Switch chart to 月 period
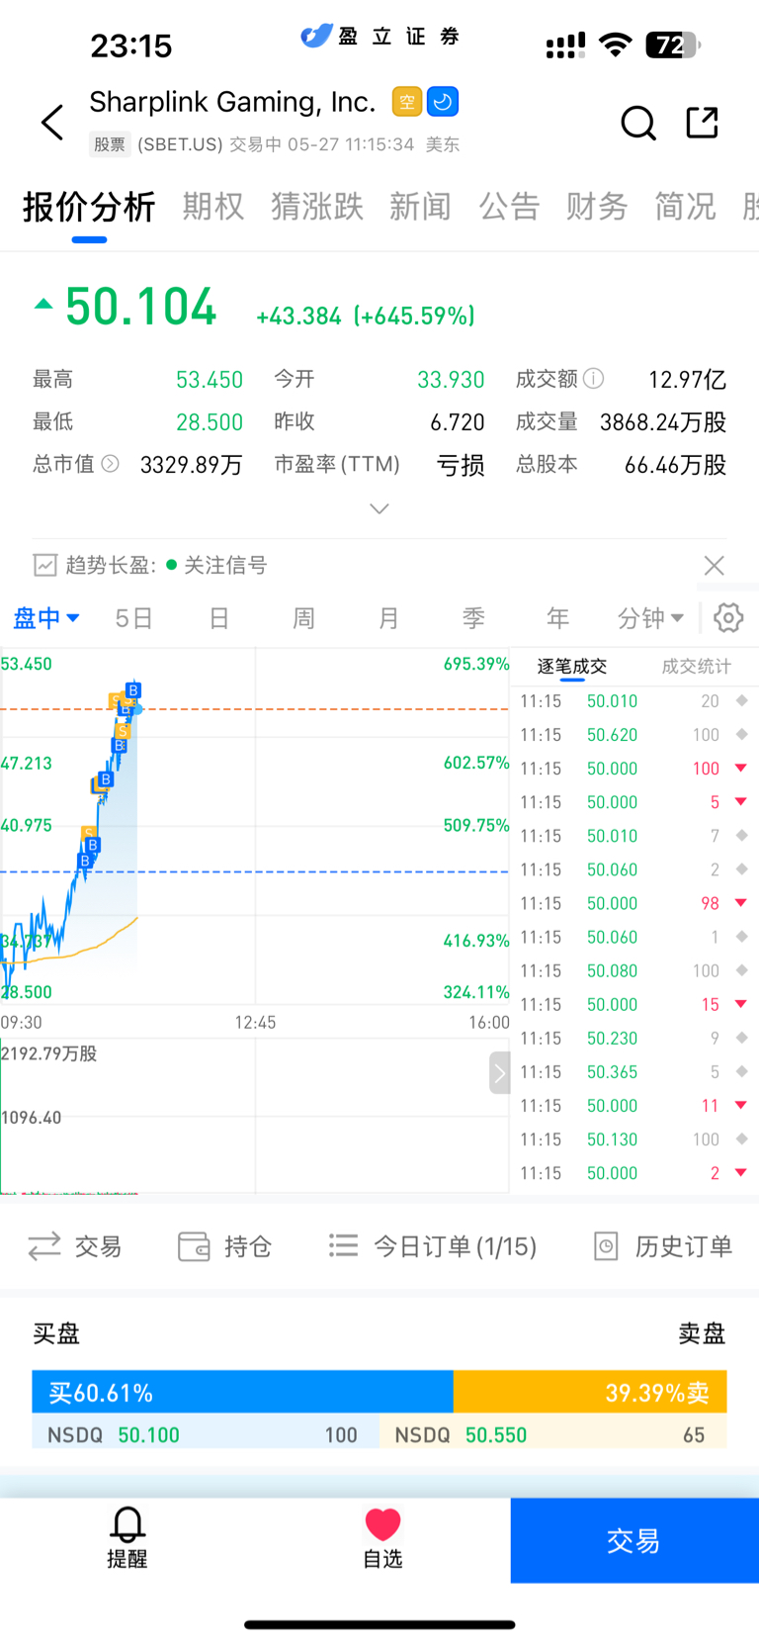The image size is (759, 1644). (x=388, y=618)
